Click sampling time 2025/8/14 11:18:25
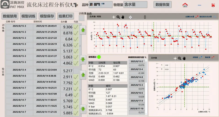 coord(47,107)
